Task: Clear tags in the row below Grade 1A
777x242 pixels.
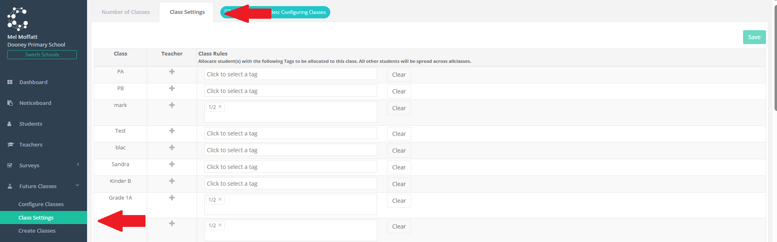Action: tap(399, 226)
